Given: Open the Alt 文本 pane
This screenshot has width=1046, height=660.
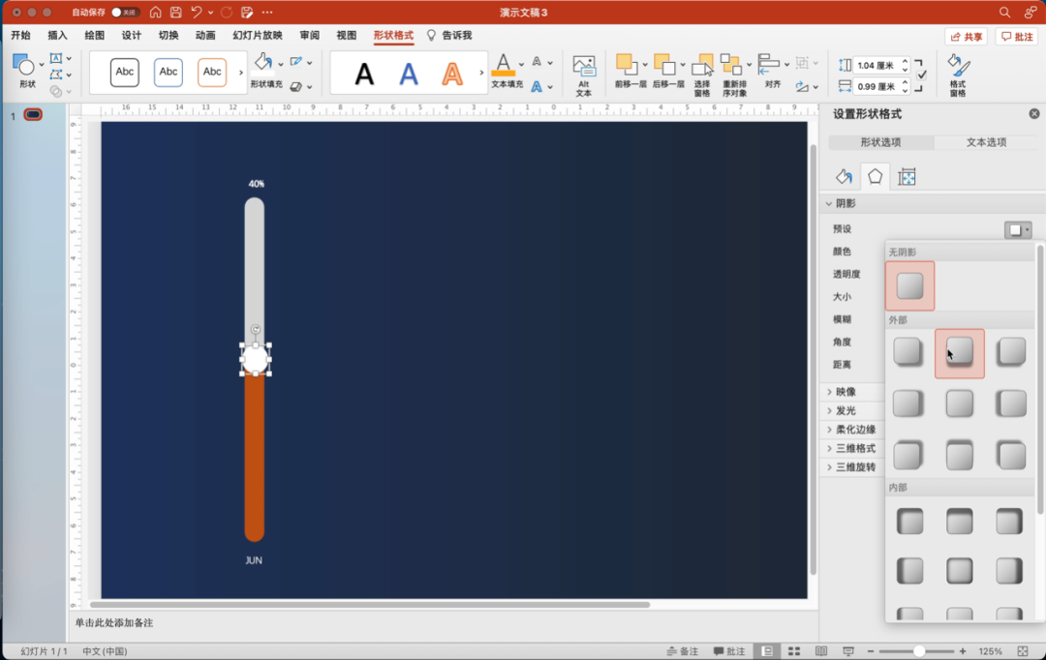Looking at the screenshot, I should pos(584,75).
